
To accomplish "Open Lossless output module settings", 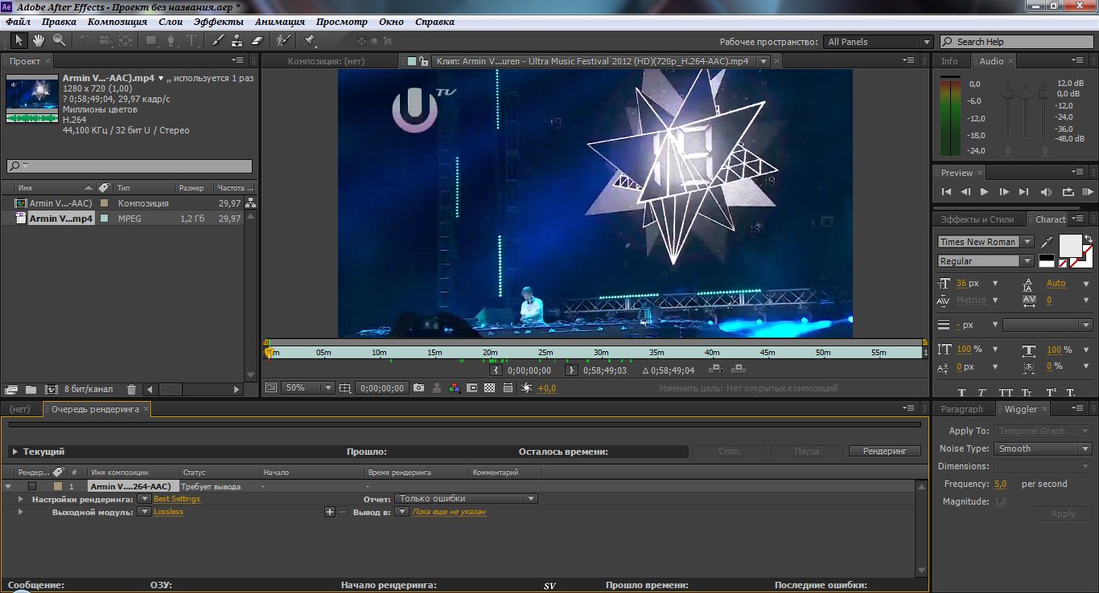I will click(168, 512).
